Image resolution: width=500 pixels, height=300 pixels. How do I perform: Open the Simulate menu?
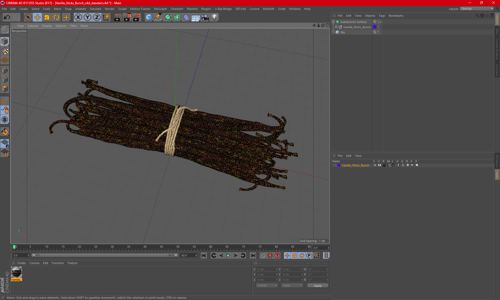coord(96,9)
